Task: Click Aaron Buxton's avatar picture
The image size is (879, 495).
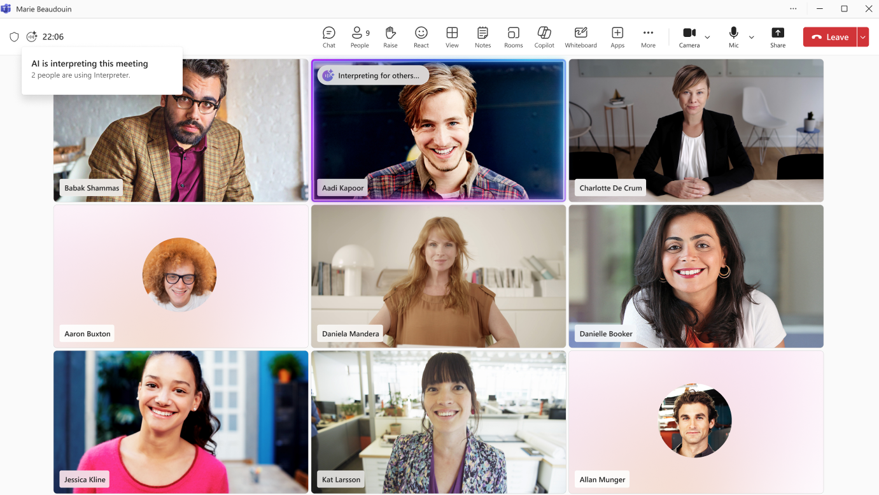Action: click(179, 275)
